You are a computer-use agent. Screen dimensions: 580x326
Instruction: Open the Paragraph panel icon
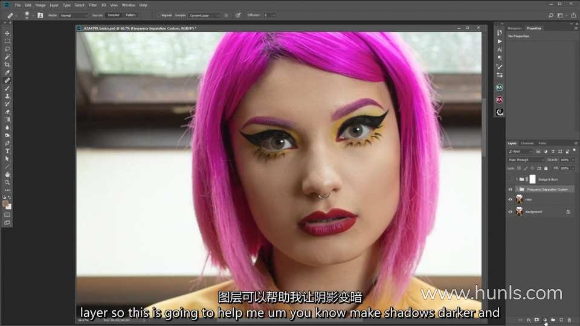[x=500, y=58]
